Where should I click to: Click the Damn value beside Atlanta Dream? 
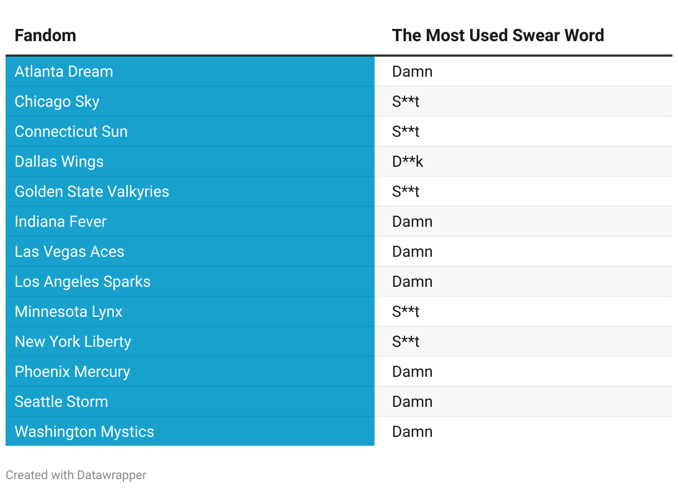point(412,72)
